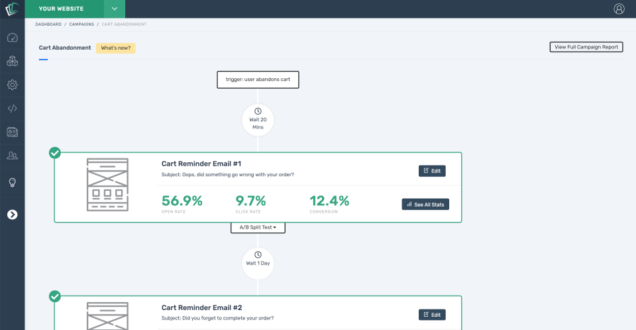Click the Email #2 subject line text
Screen dimensions: 636x330
click(x=217, y=318)
